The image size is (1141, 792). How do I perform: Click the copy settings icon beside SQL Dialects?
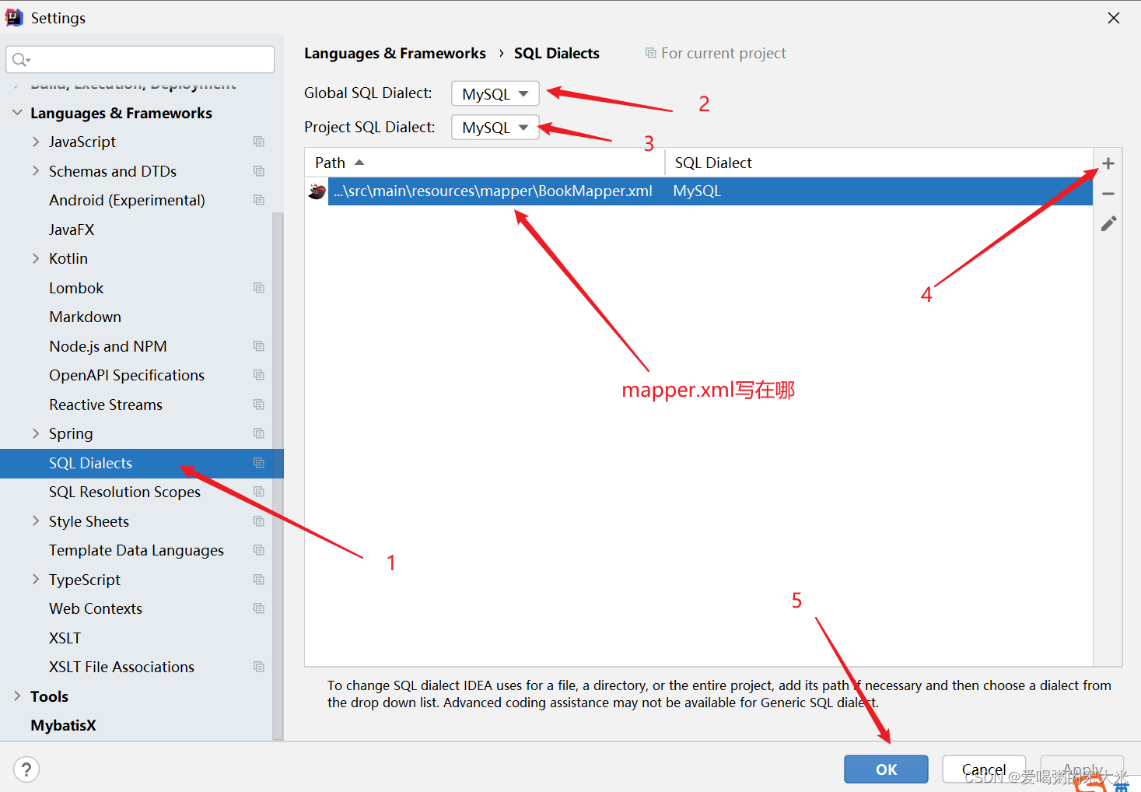click(x=258, y=463)
